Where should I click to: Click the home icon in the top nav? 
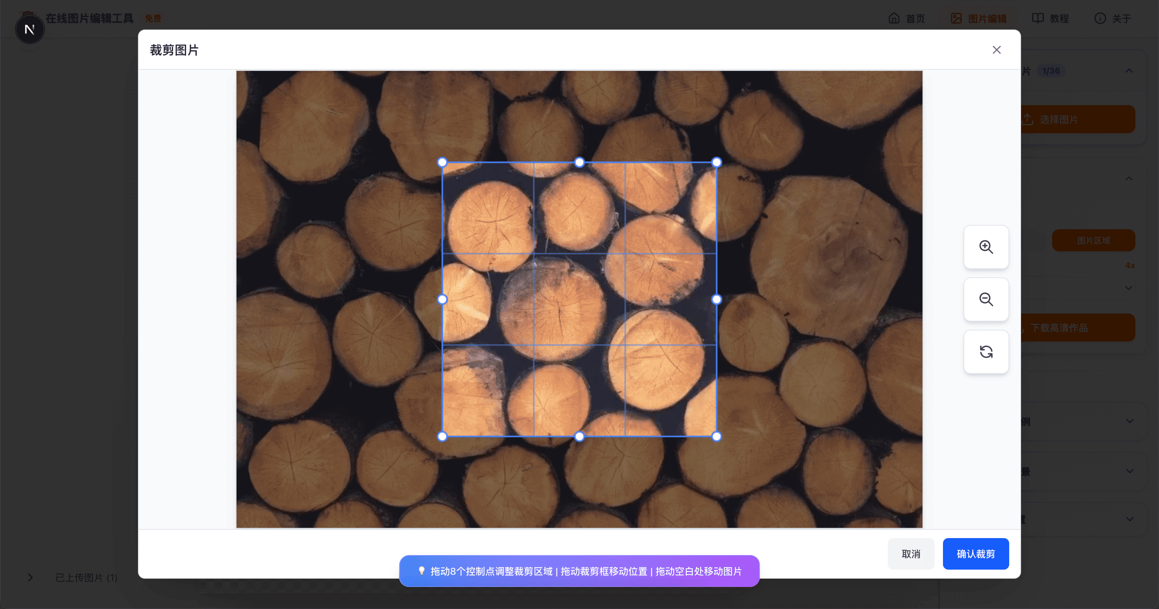tap(894, 19)
